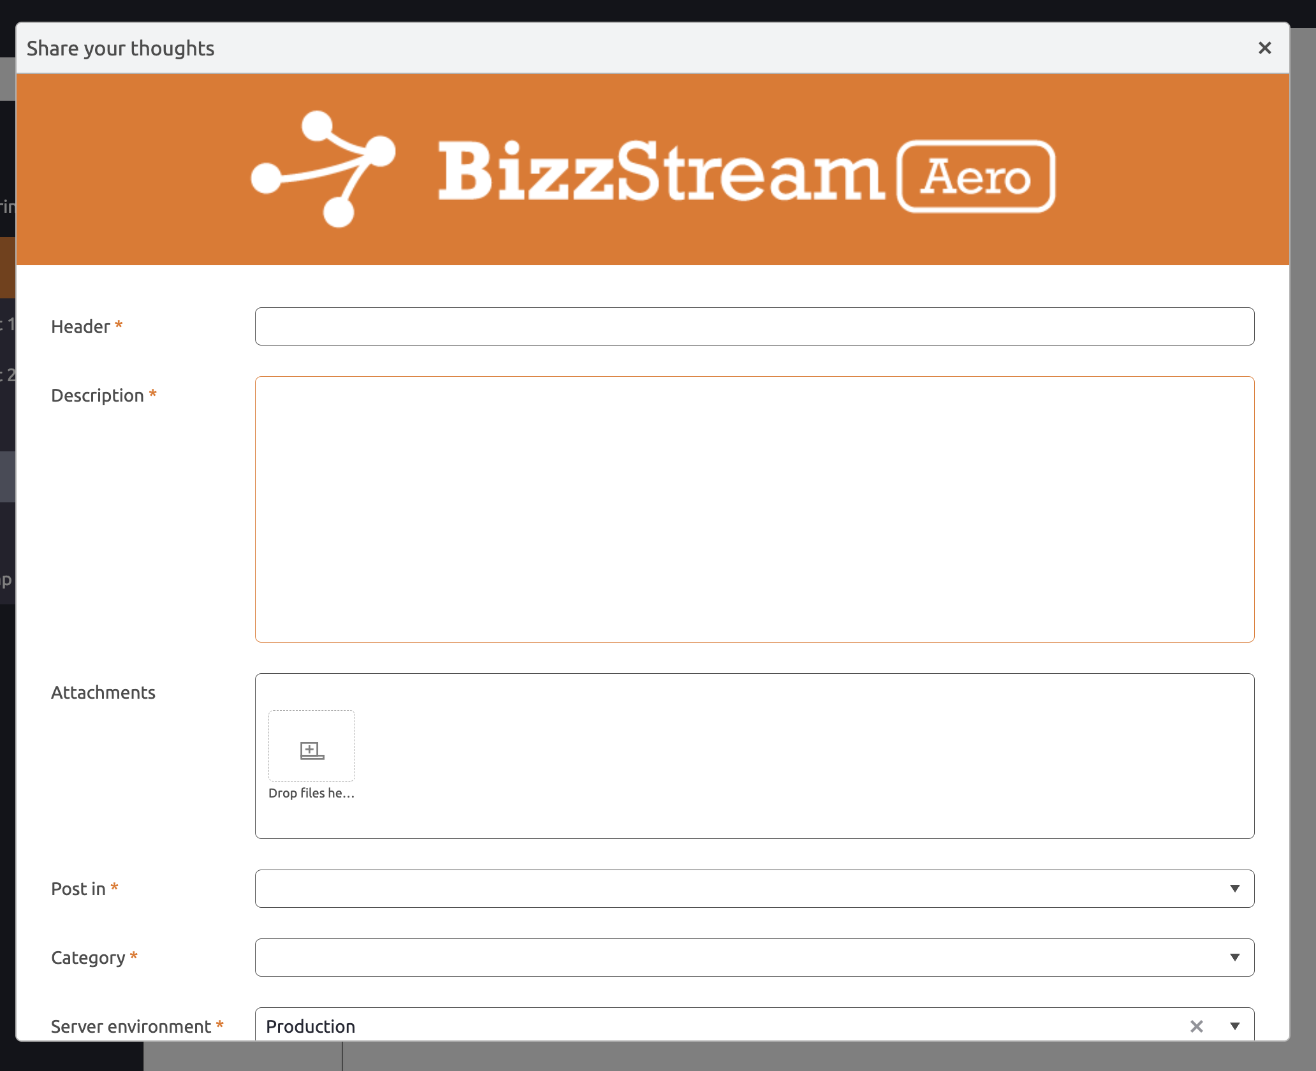The image size is (1316, 1071).
Task: Click the BizzStream Aero logo banner
Action: 652,170
